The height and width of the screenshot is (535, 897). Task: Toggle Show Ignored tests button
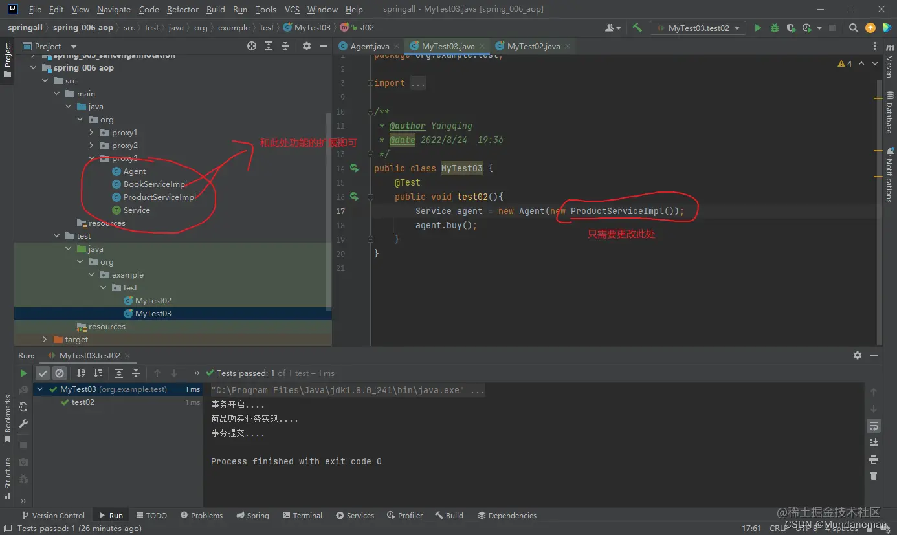point(60,373)
